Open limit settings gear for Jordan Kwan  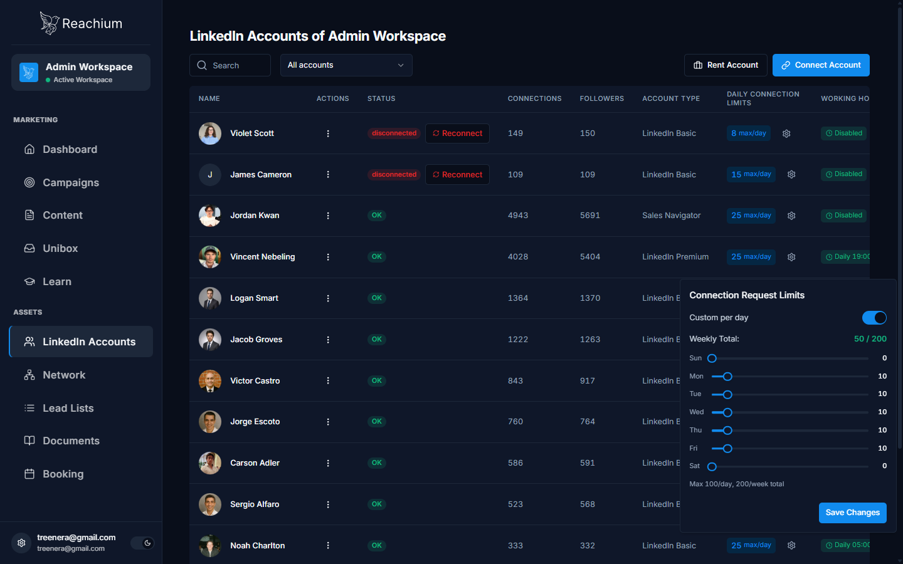tap(791, 216)
